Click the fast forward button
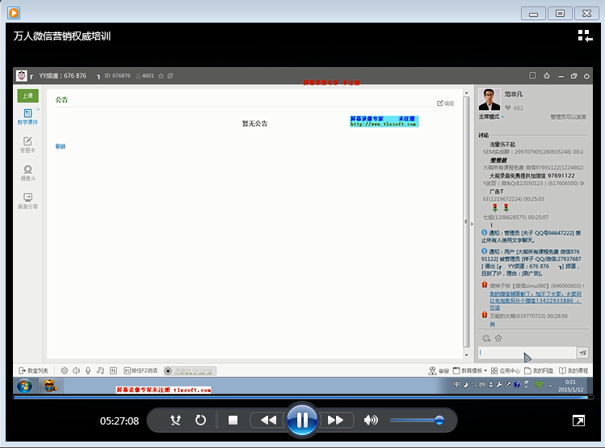Viewport: 605px width, 448px height. [x=334, y=421]
